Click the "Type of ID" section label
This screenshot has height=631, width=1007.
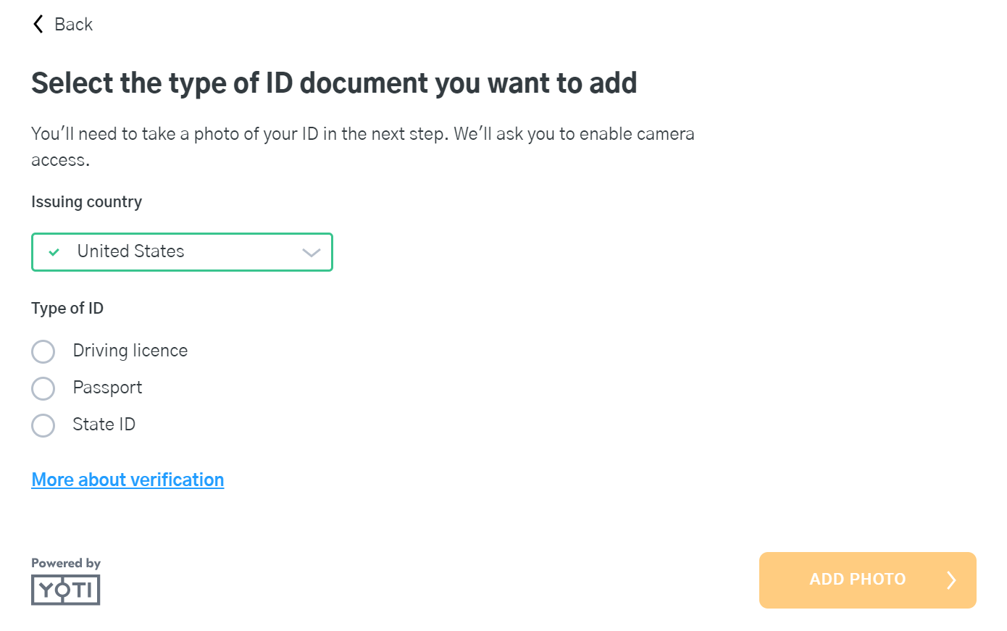[x=67, y=309]
